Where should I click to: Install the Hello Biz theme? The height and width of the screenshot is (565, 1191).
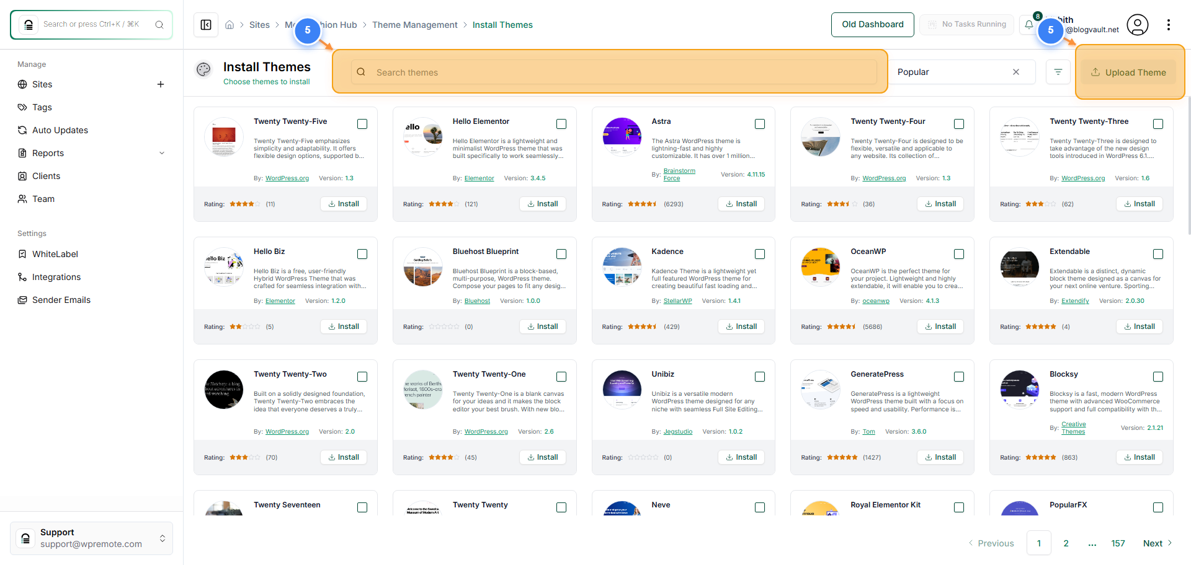[344, 326]
